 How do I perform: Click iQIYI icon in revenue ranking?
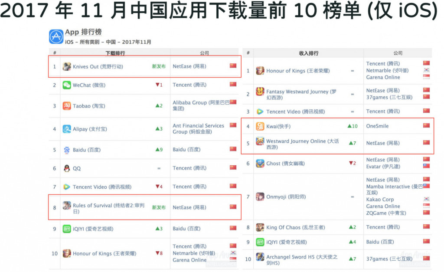260,242
